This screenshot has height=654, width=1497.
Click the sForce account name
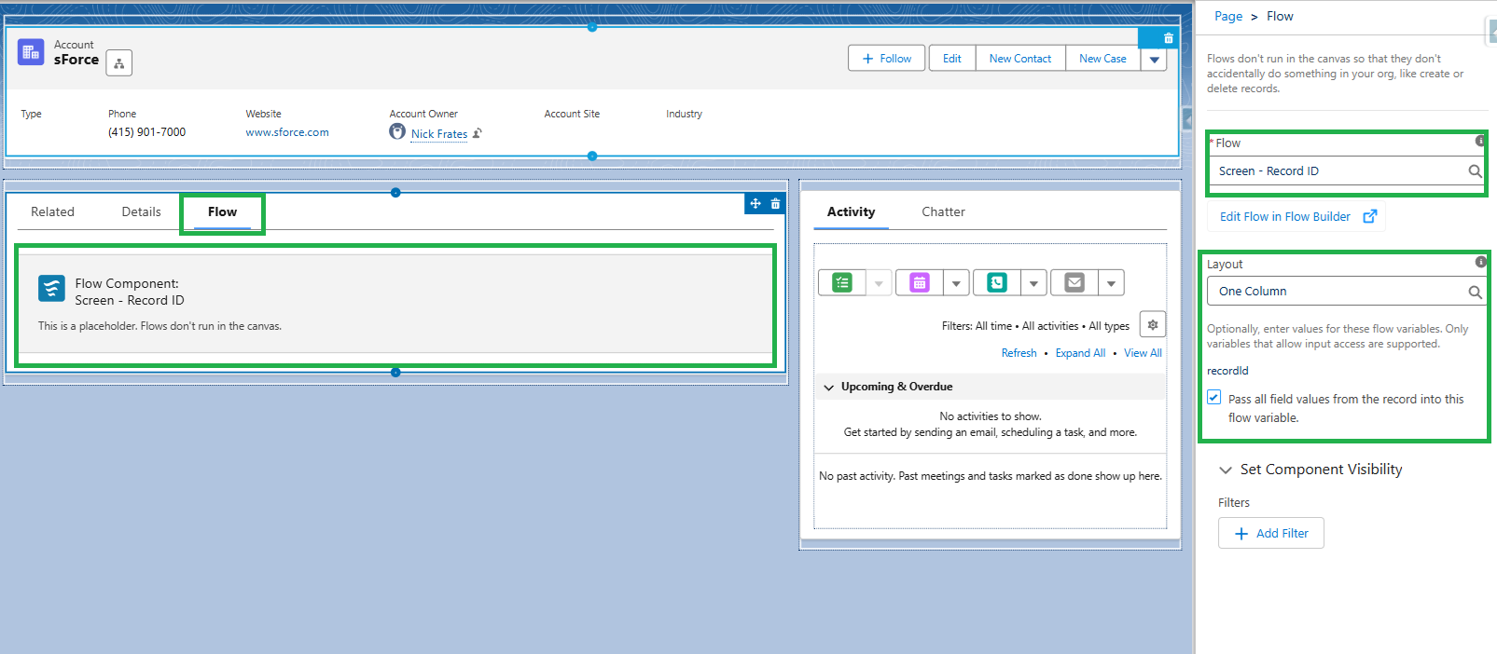pos(76,60)
